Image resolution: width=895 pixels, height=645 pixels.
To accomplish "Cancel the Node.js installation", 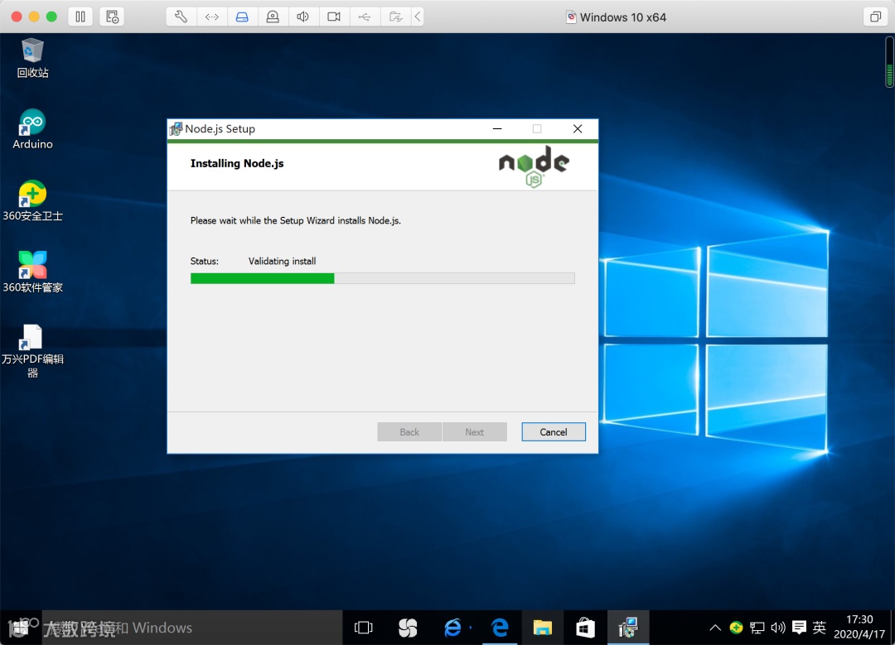I will [x=553, y=431].
